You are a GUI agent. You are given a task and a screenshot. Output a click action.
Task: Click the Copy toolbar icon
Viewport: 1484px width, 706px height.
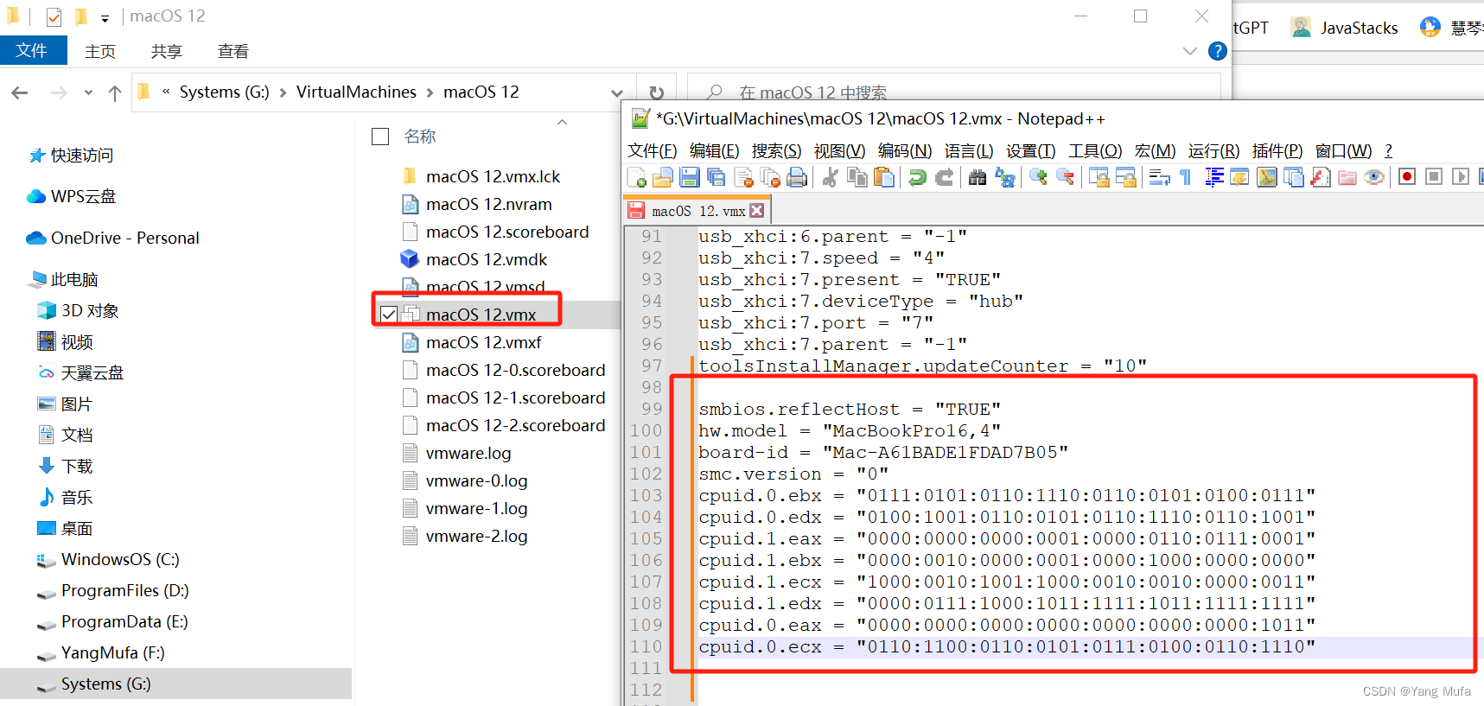click(857, 177)
